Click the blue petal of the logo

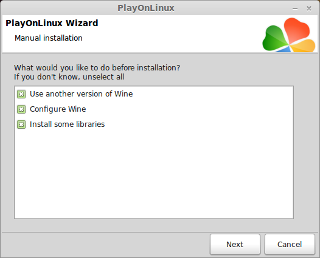[283, 49]
